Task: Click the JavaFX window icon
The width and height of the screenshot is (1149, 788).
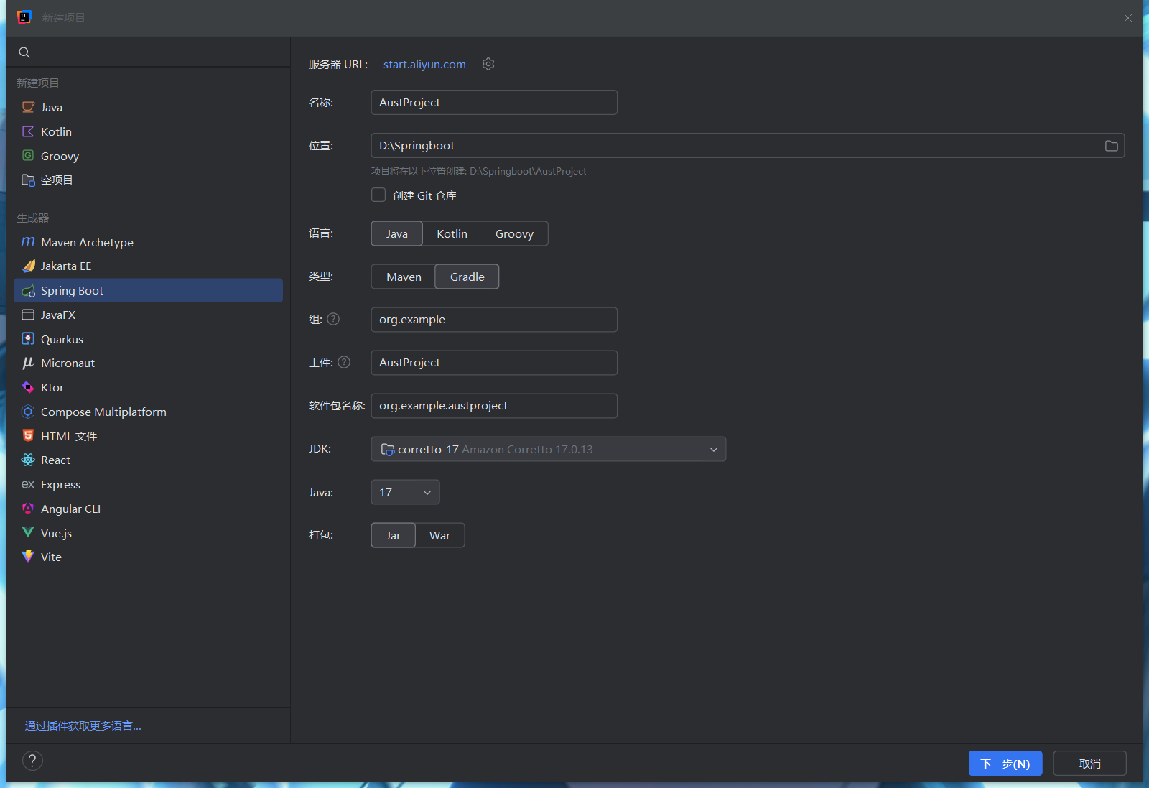Action: click(28, 315)
